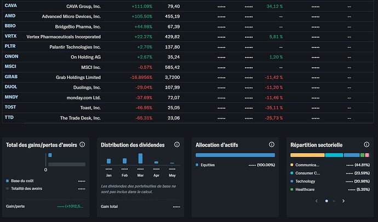Click Toast, Inc. name

tap(90, 108)
